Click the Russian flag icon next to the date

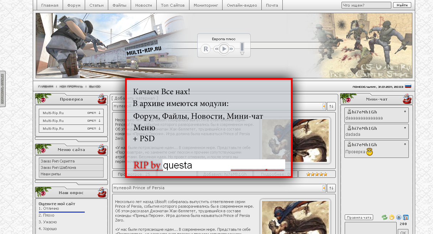click(408, 86)
